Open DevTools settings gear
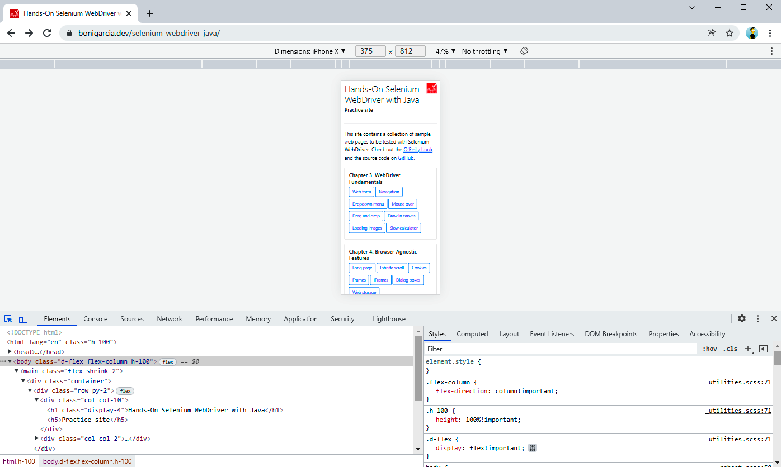Screen dimensions: 781x467 [x=742, y=319]
